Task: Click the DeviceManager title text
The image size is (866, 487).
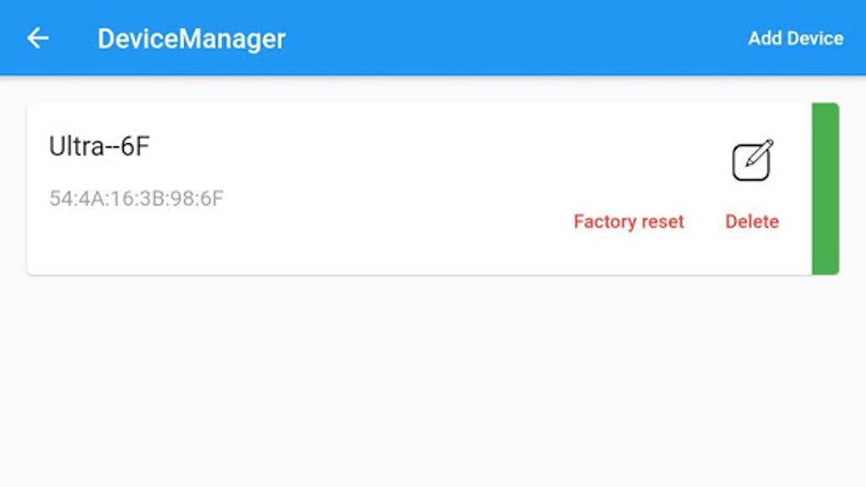Action: click(191, 39)
